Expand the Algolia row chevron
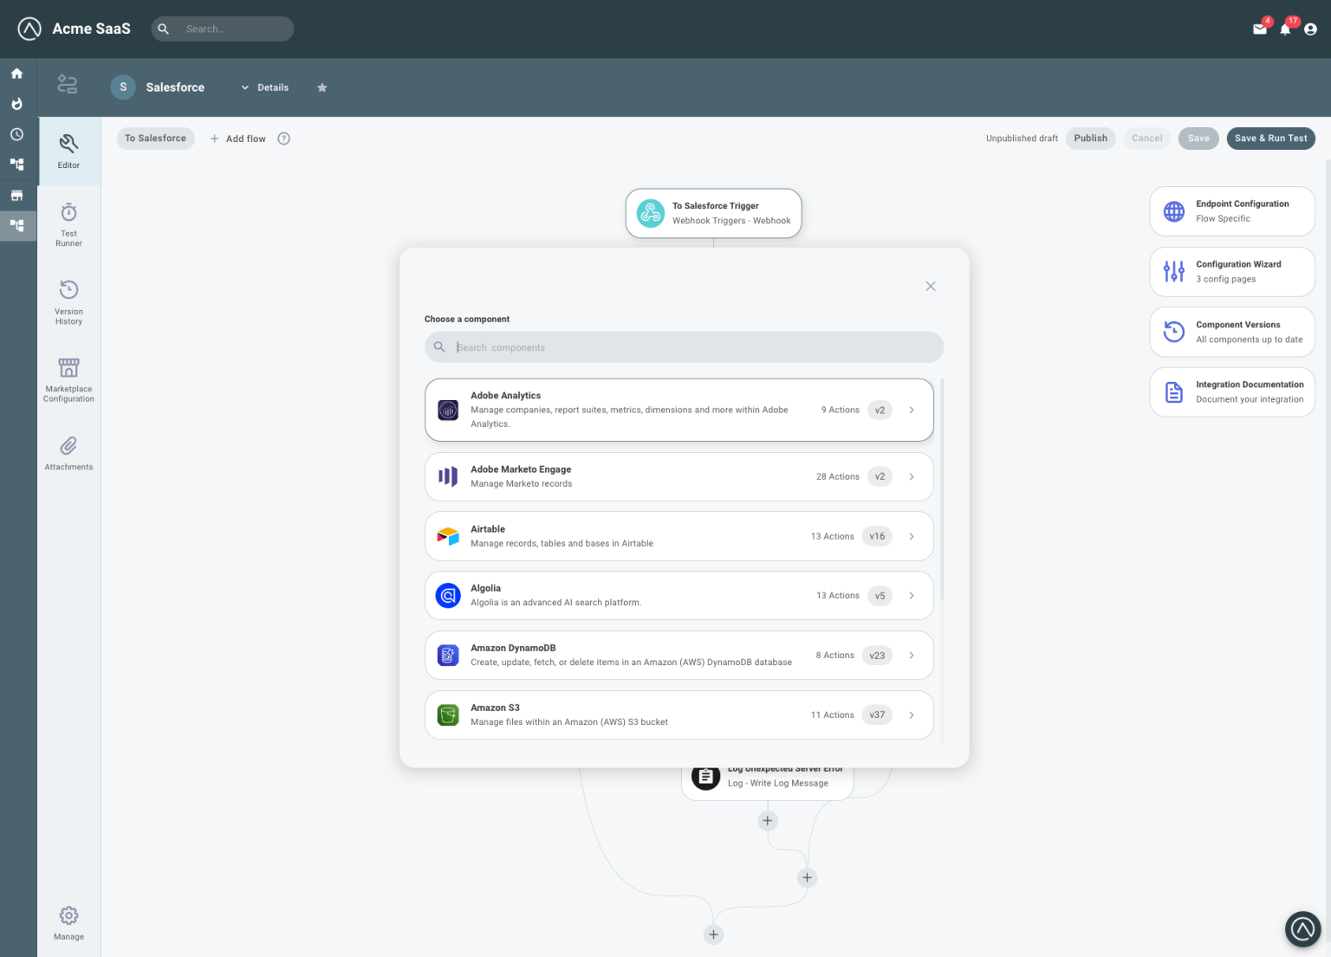The height and width of the screenshot is (957, 1331). (912, 596)
